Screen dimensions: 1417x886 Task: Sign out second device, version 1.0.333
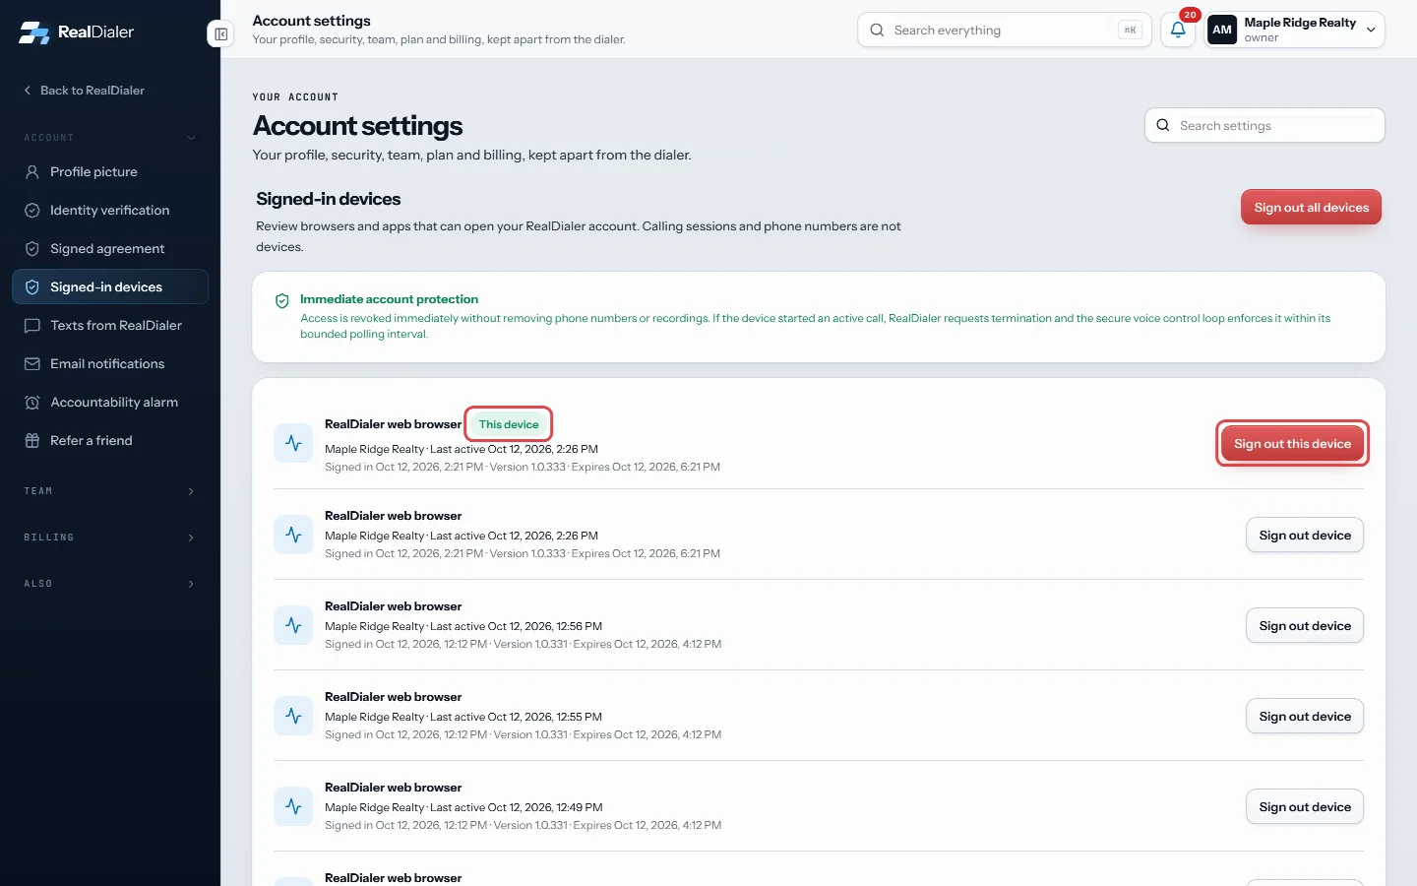pyautogui.click(x=1305, y=535)
